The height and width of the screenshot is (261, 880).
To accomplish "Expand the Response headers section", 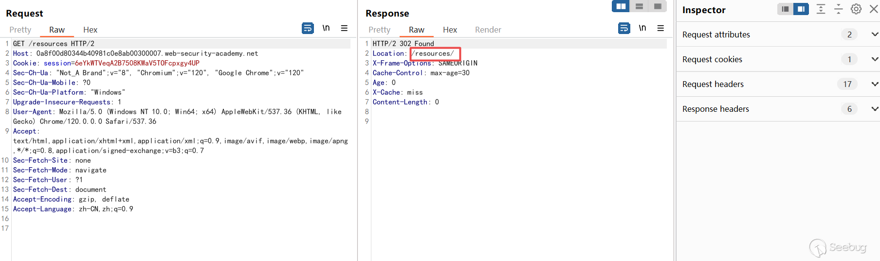I will pos(875,109).
